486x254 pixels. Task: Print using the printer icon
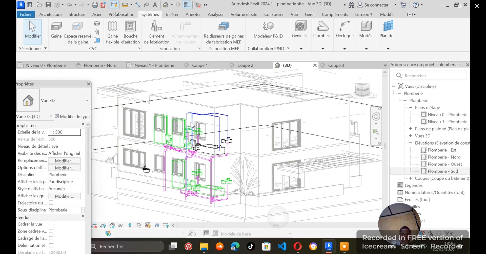pyautogui.click(x=95, y=5)
